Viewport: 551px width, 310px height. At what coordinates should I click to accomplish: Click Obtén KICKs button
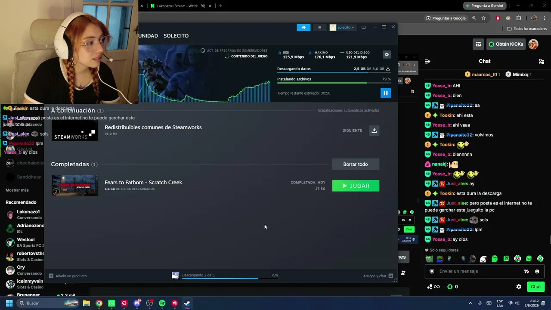pos(506,44)
